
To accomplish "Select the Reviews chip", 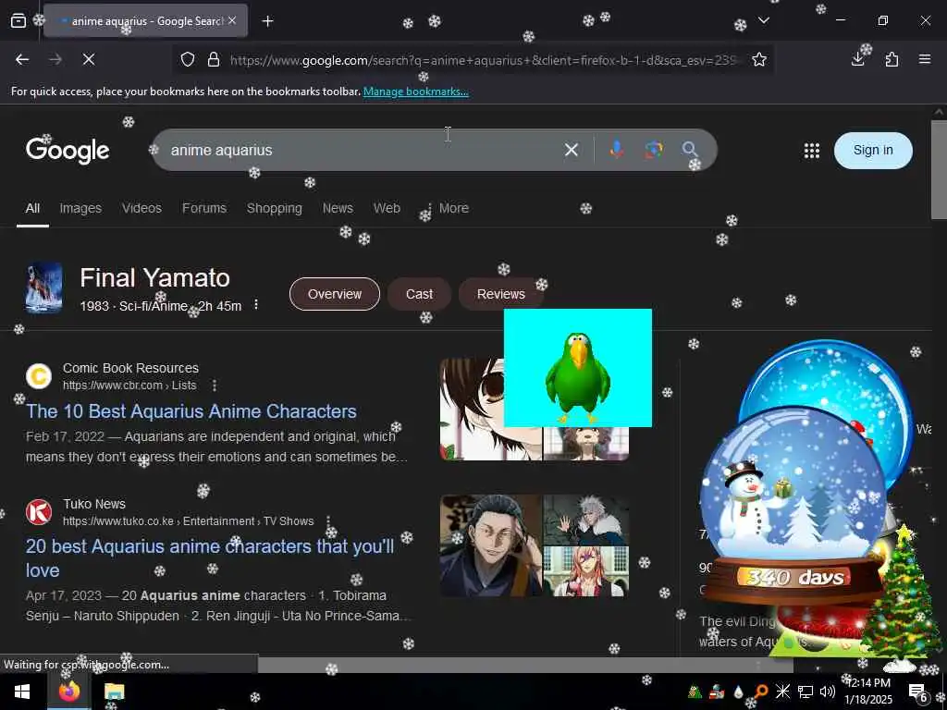I will (x=500, y=294).
